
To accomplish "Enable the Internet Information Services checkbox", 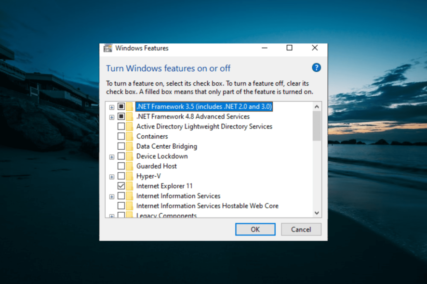I will click(121, 196).
